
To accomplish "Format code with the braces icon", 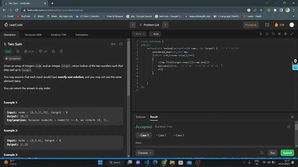I will [x=267, y=34].
